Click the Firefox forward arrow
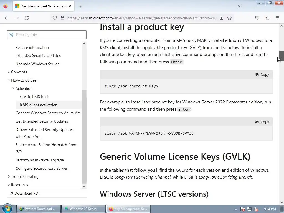The width and height of the screenshot is (284, 213). tap(17, 18)
